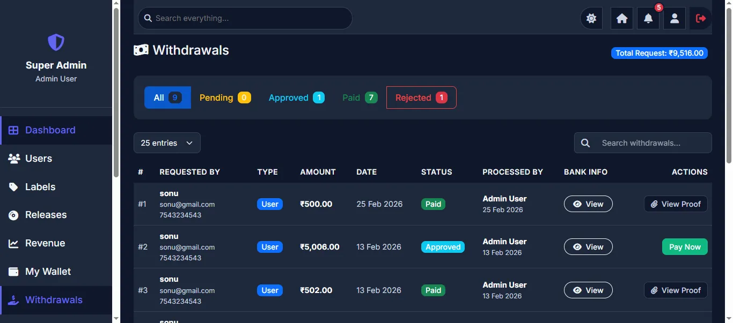View bank info for the ₹502.00 withdrawal
Image resolution: width=733 pixels, height=323 pixels.
[x=588, y=290]
